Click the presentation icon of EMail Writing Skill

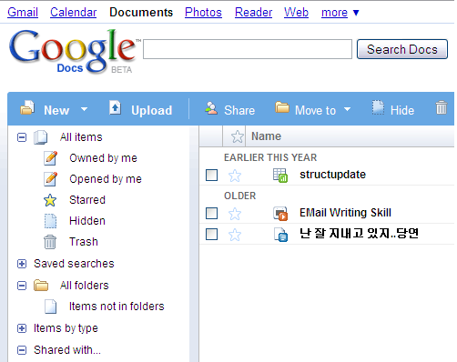(x=280, y=214)
